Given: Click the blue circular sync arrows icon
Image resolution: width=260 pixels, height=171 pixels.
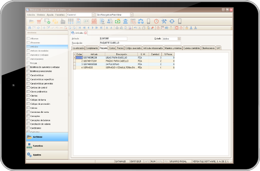Looking at the screenshot, I should click(x=172, y=21).
